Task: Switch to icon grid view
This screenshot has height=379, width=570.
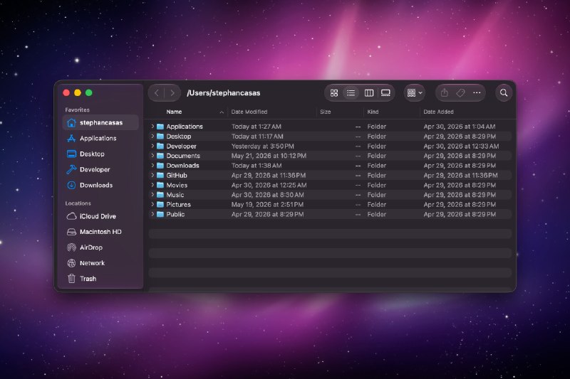Action: tap(334, 93)
